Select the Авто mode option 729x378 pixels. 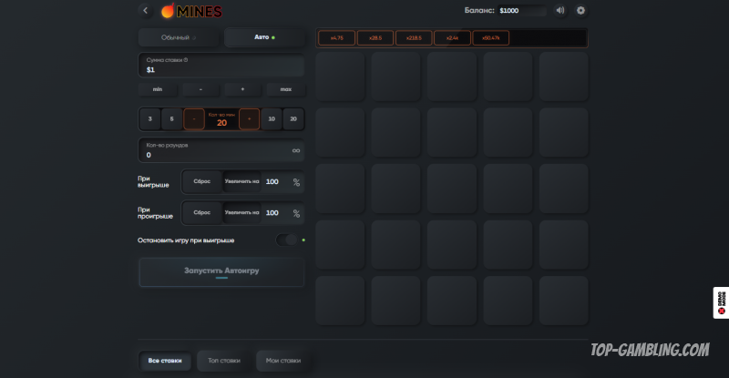pyautogui.click(x=263, y=37)
